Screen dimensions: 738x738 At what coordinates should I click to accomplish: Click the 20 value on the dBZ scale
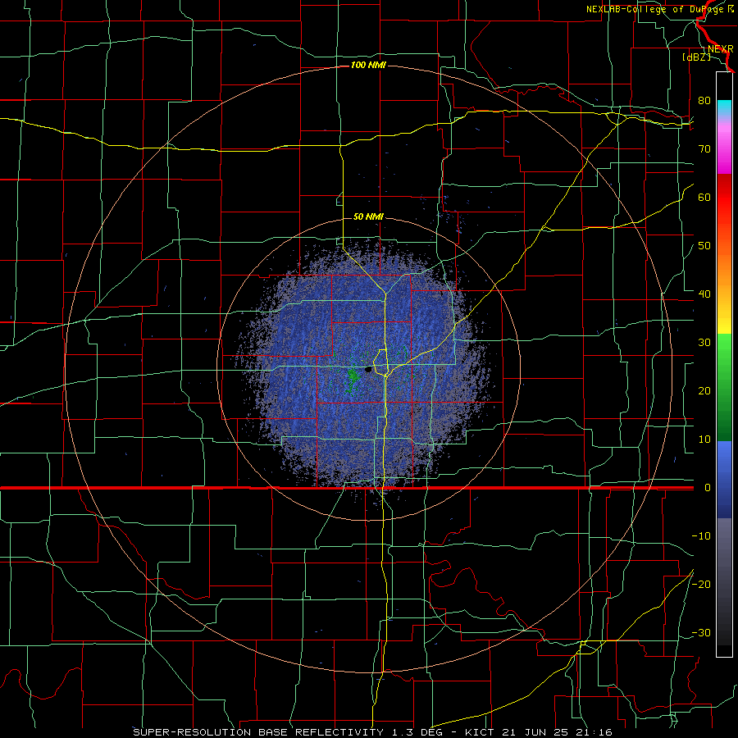pyautogui.click(x=704, y=391)
